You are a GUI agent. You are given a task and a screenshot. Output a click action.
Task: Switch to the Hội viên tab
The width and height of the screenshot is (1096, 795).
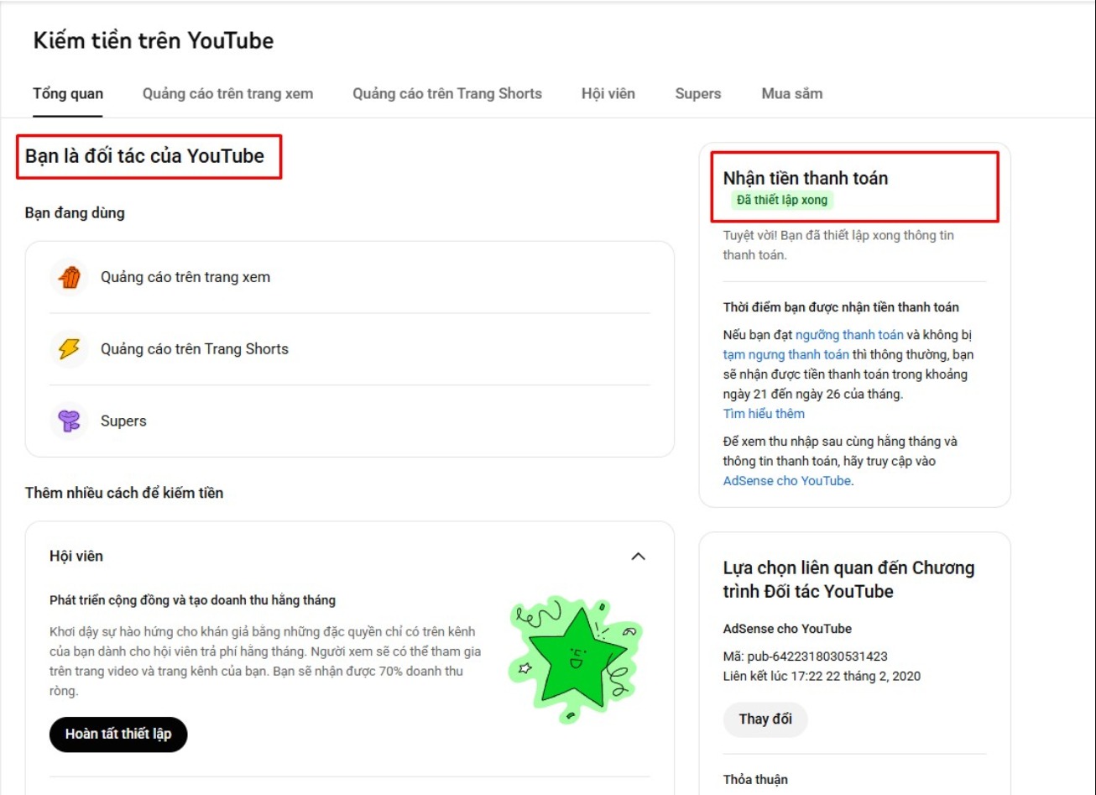point(608,94)
